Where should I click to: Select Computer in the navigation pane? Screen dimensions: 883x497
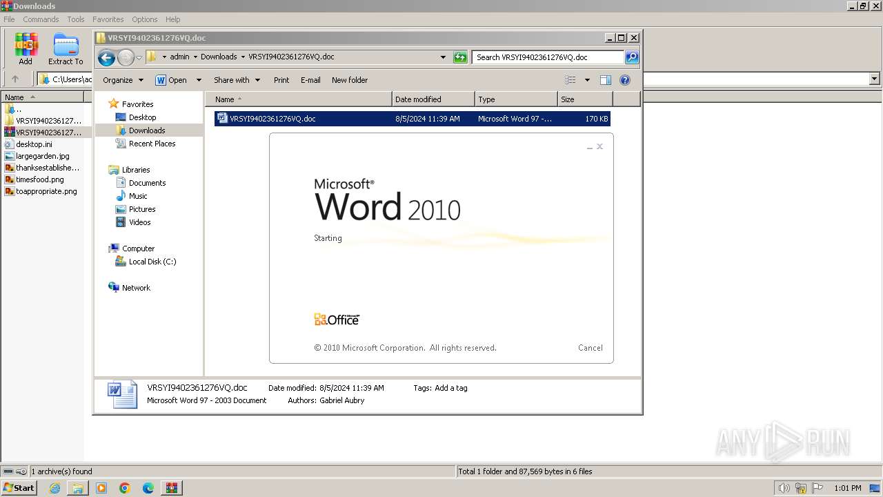(x=138, y=248)
